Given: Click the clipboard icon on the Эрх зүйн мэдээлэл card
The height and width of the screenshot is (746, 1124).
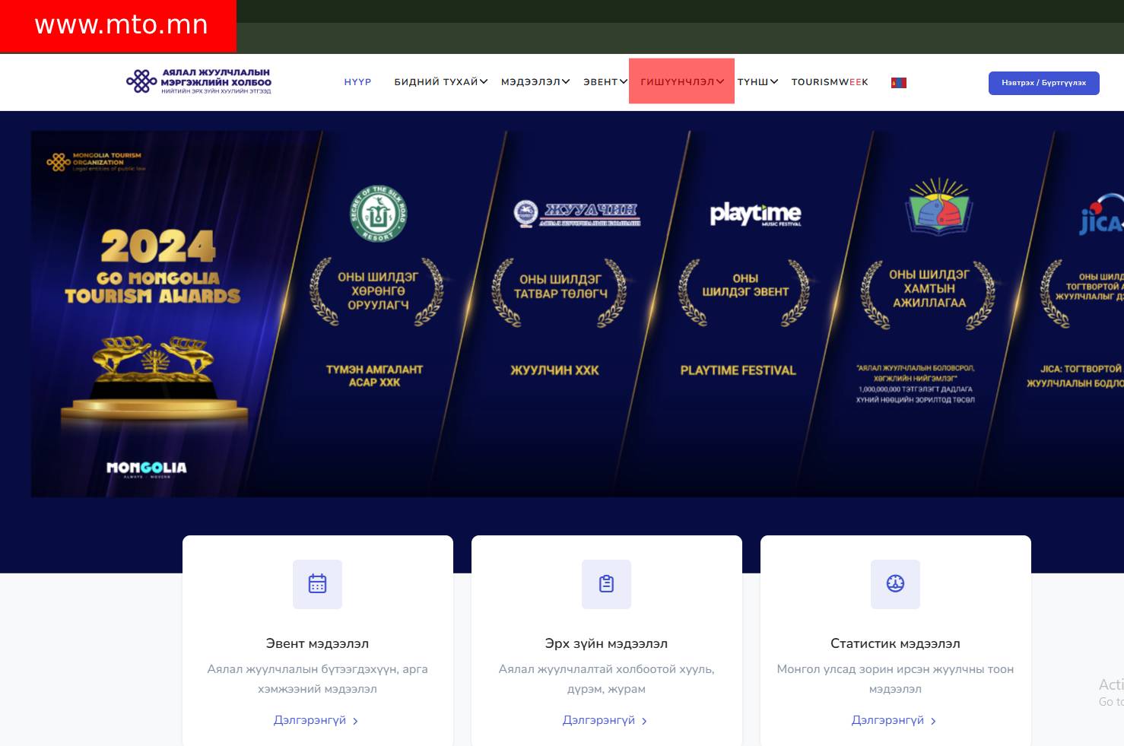Looking at the screenshot, I should coord(606,584).
